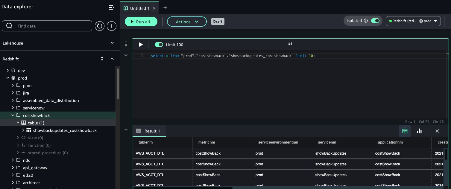451x189 pixels.
Task: Select the etl20 schema
Action: (x=28, y=175)
